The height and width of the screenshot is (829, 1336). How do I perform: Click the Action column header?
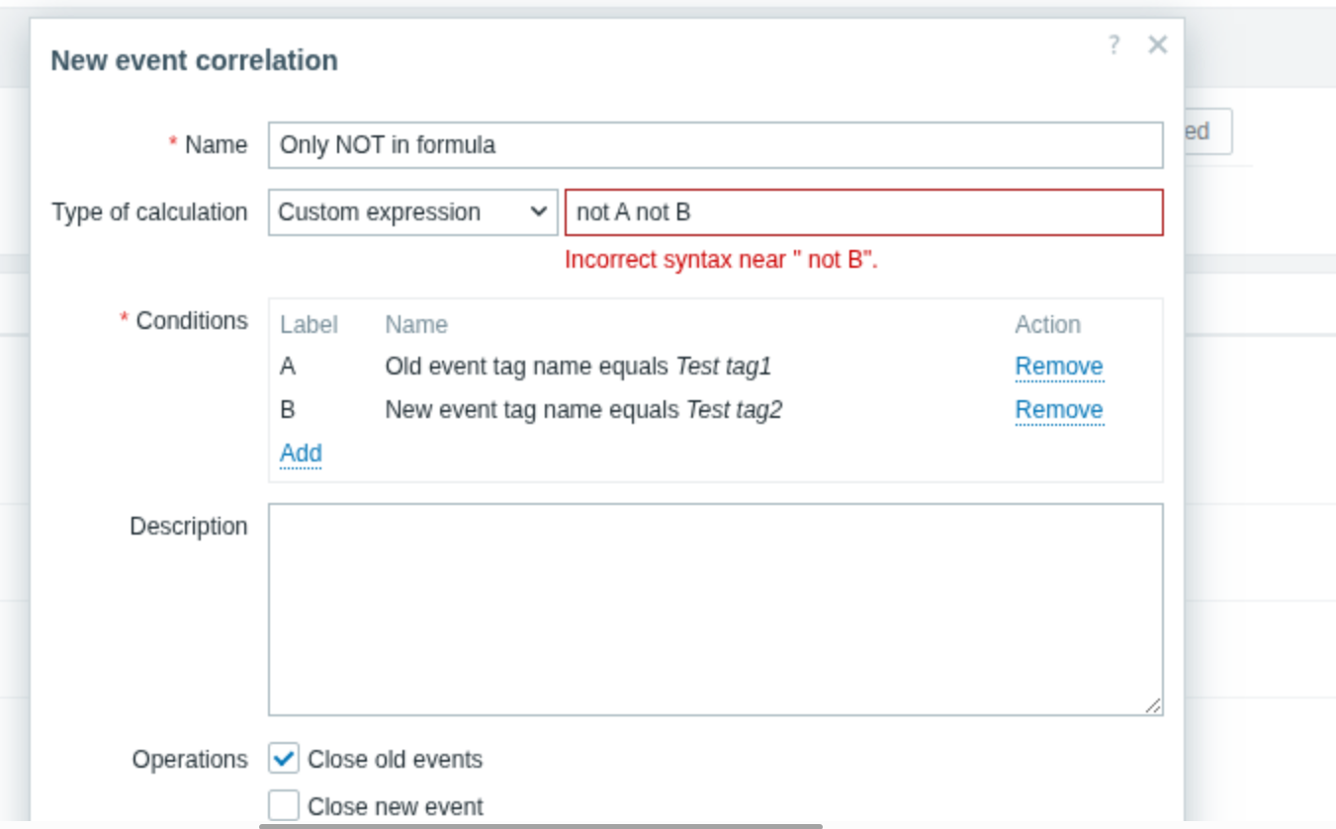pyautogui.click(x=1047, y=325)
